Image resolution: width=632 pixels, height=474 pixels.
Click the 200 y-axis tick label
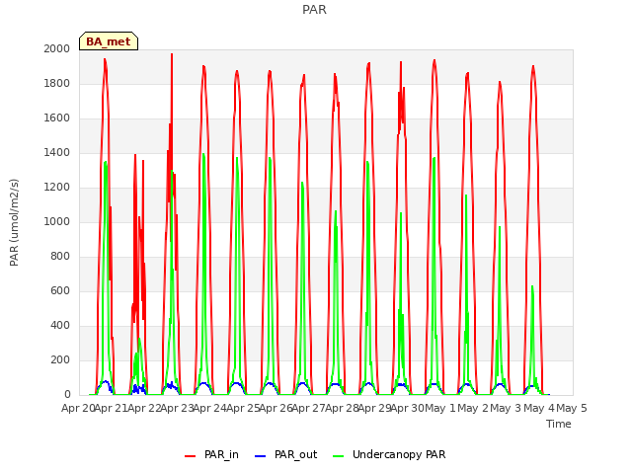[x=60, y=359]
